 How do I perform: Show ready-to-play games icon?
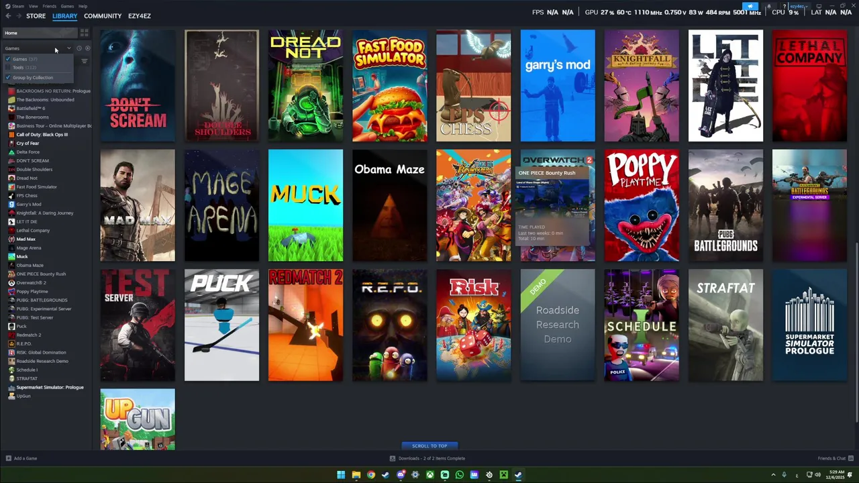pyautogui.click(x=87, y=48)
